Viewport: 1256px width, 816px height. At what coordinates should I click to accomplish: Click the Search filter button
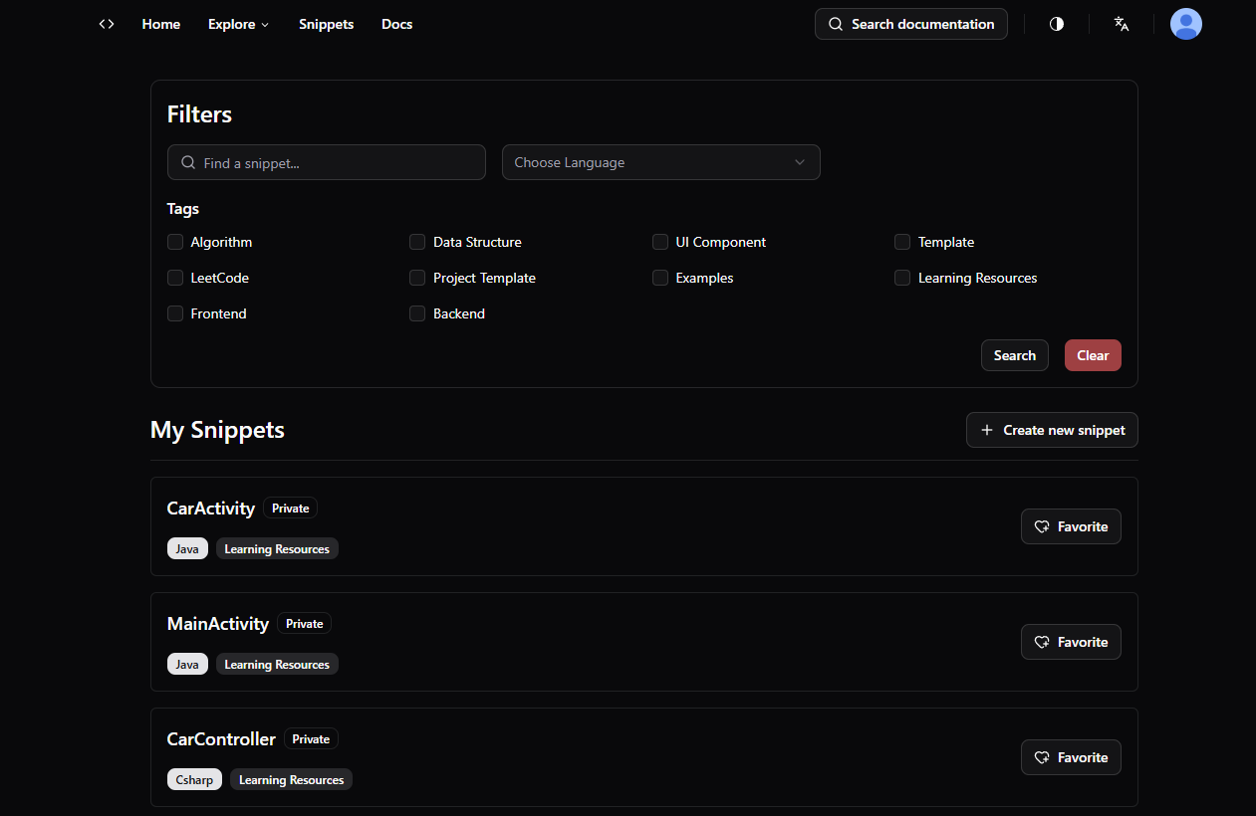pyautogui.click(x=1015, y=355)
